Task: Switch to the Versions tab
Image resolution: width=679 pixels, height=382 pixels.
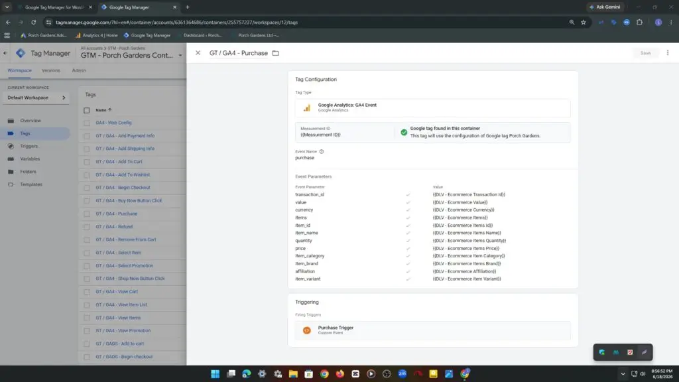Action: click(x=50, y=70)
